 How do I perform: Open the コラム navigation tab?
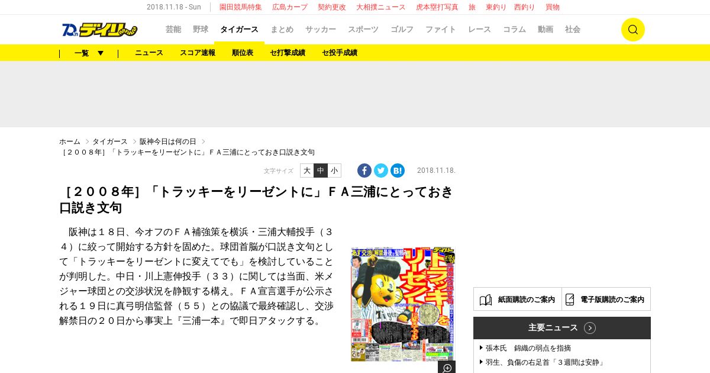tap(514, 30)
